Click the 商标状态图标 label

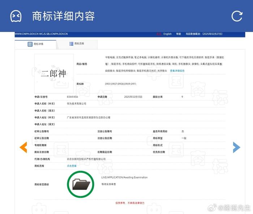click(x=42, y=184)
